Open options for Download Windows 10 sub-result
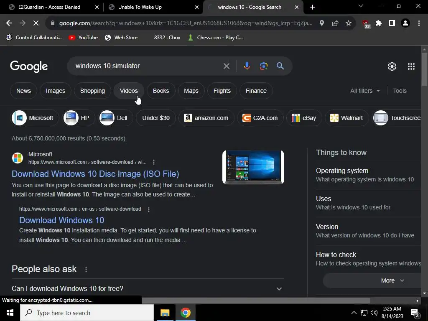Viewport: 428px width, 321px height. coord(149,210)
